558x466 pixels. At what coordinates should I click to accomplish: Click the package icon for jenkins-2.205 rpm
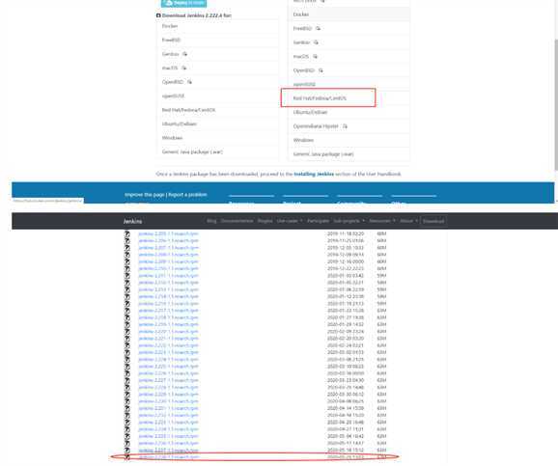(127, 233)
